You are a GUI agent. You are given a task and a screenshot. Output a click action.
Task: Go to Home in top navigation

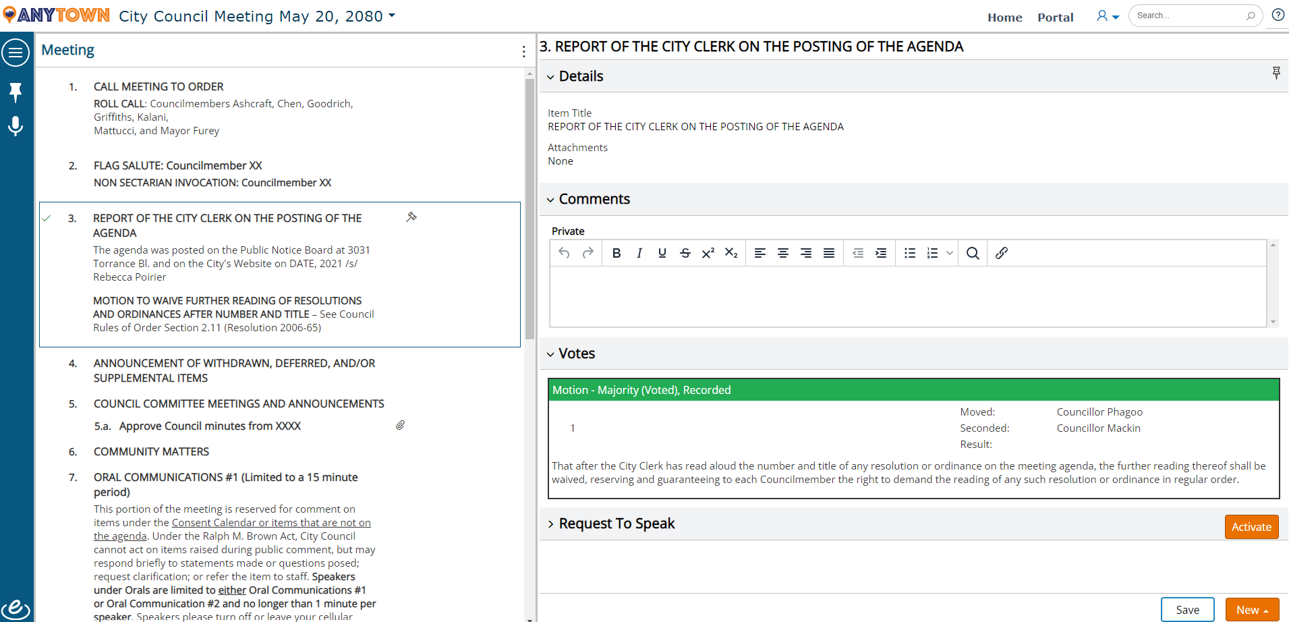point(1004,18)
